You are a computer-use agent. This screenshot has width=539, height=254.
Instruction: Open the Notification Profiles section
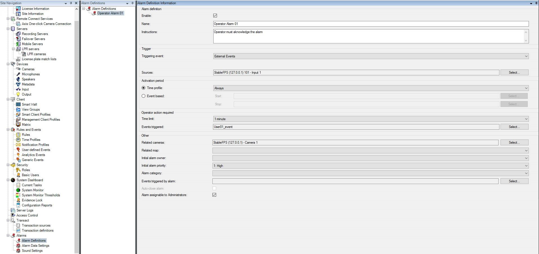35,145
